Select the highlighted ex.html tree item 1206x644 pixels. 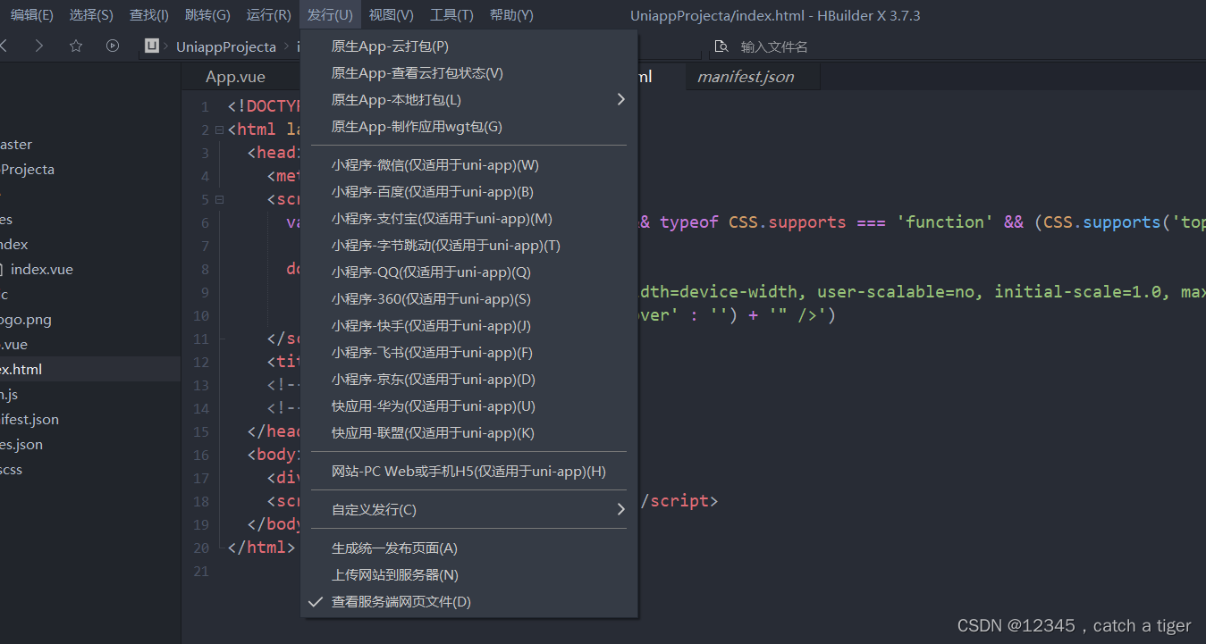click(90, 370)
